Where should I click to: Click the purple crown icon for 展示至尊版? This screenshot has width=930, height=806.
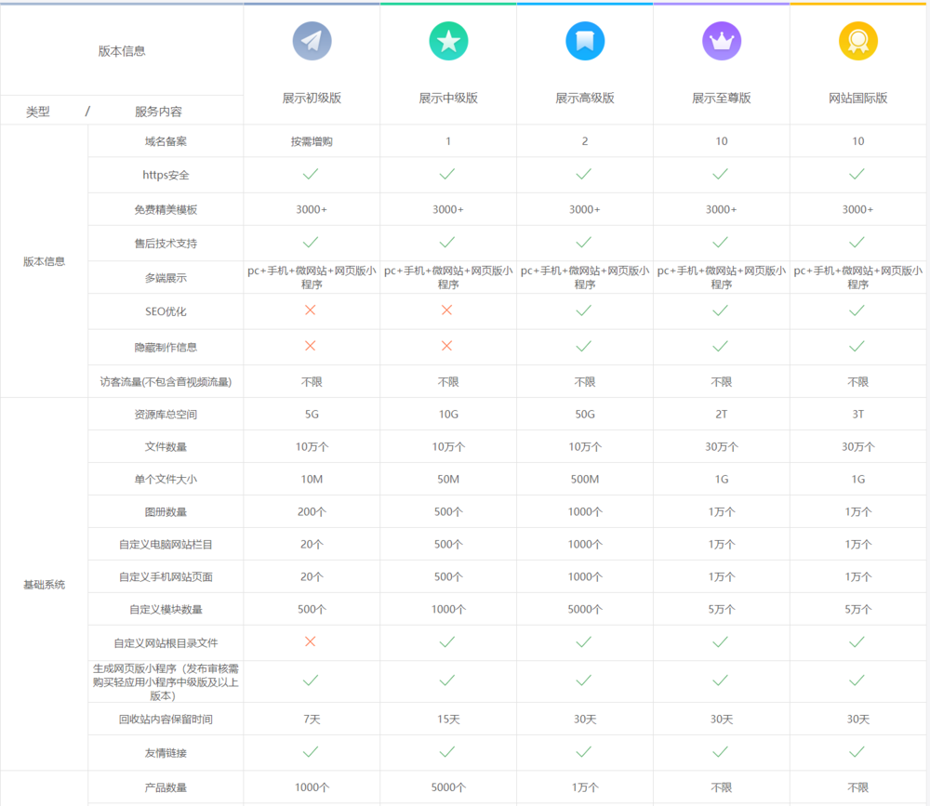pyautogui.click(x=722, y=41)
